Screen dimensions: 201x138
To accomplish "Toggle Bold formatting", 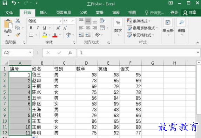I will tap(31, 28).
